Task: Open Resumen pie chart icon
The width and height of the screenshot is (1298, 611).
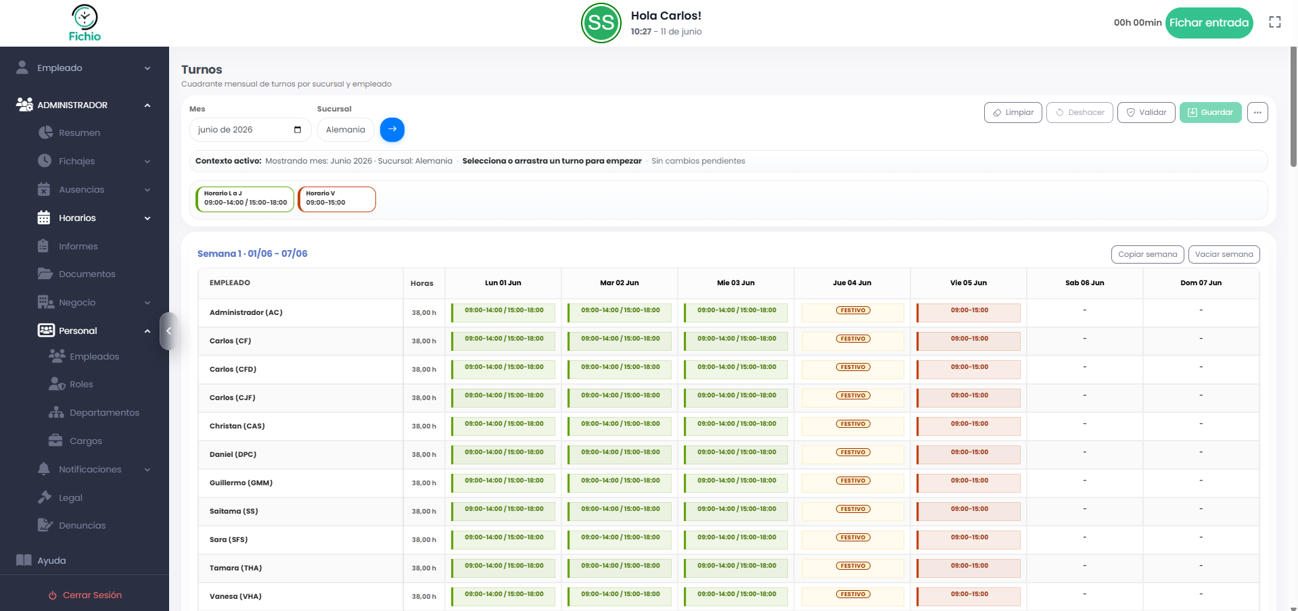Action: [x=45, y=132]
